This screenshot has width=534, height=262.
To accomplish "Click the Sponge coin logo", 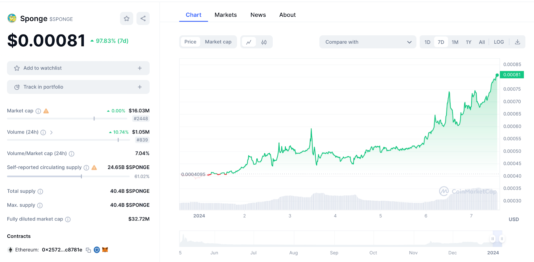I will [x=12, y=18].
